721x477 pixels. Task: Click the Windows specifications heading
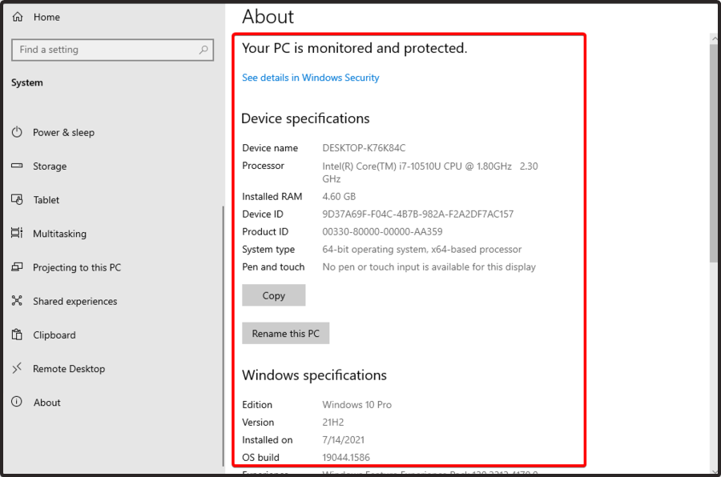click(x=315, y=375)
